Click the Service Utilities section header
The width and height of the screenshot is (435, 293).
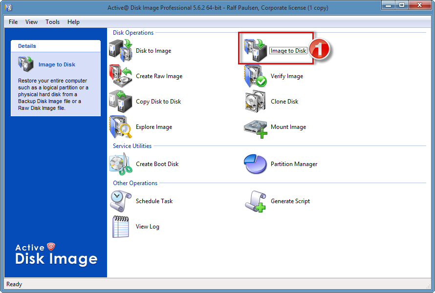click(132, 146)
